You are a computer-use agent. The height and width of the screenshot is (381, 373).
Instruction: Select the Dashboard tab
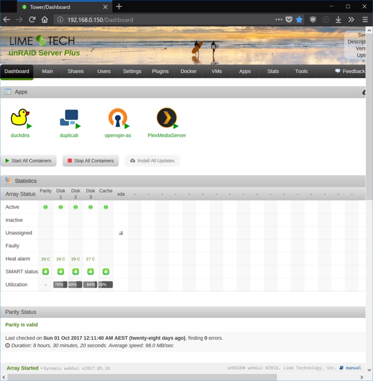(17, 71)
